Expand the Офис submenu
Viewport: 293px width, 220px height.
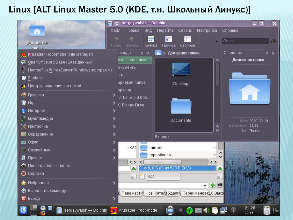(68, 142)
